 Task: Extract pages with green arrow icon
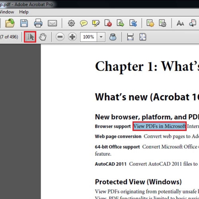pos(120,23)
